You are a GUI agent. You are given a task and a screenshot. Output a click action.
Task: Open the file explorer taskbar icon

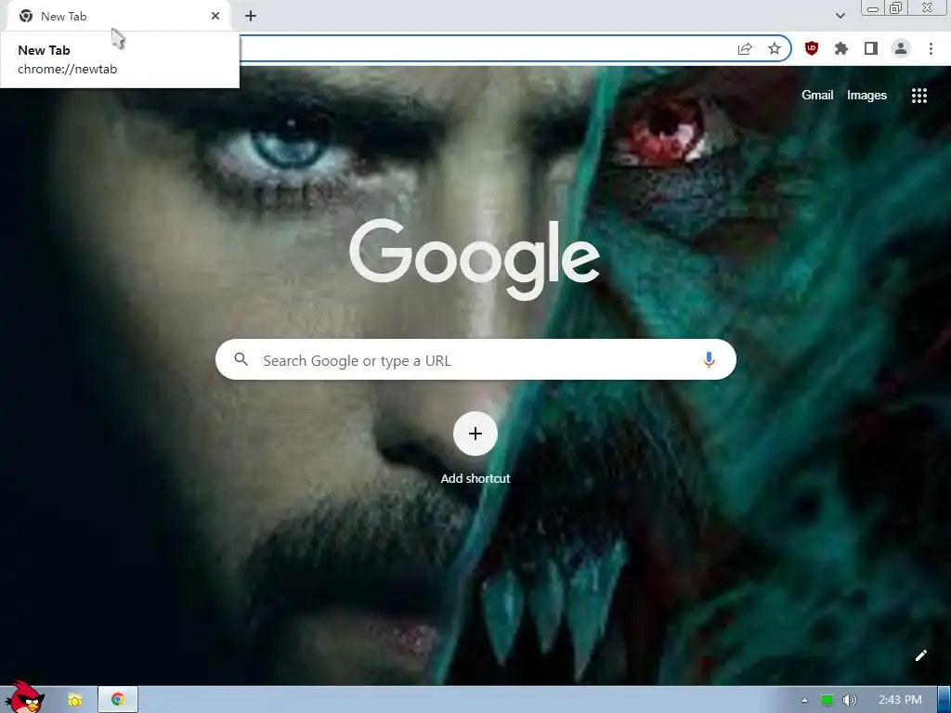point(75,700)
